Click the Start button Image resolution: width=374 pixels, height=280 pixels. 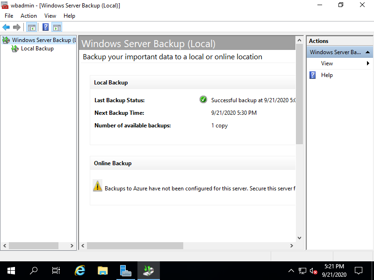click(10, 270)
